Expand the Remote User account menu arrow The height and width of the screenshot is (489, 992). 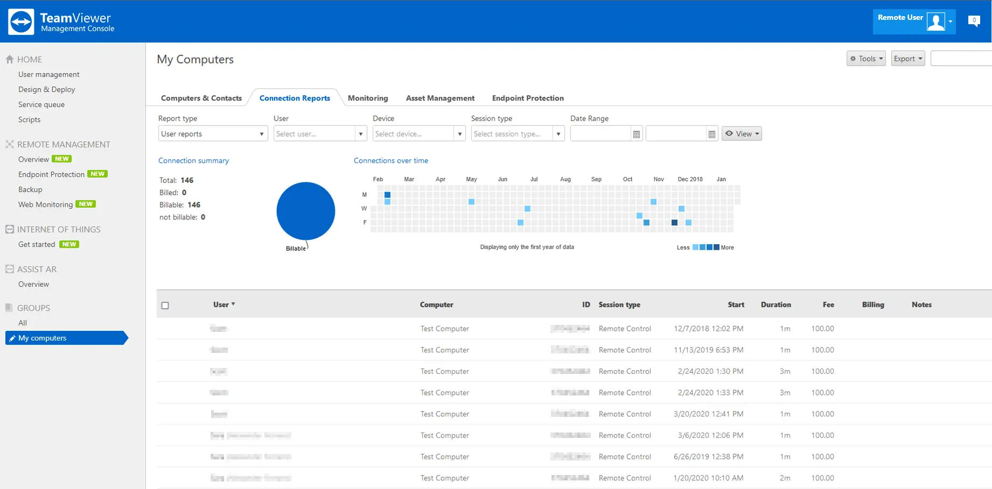point(951,22)
